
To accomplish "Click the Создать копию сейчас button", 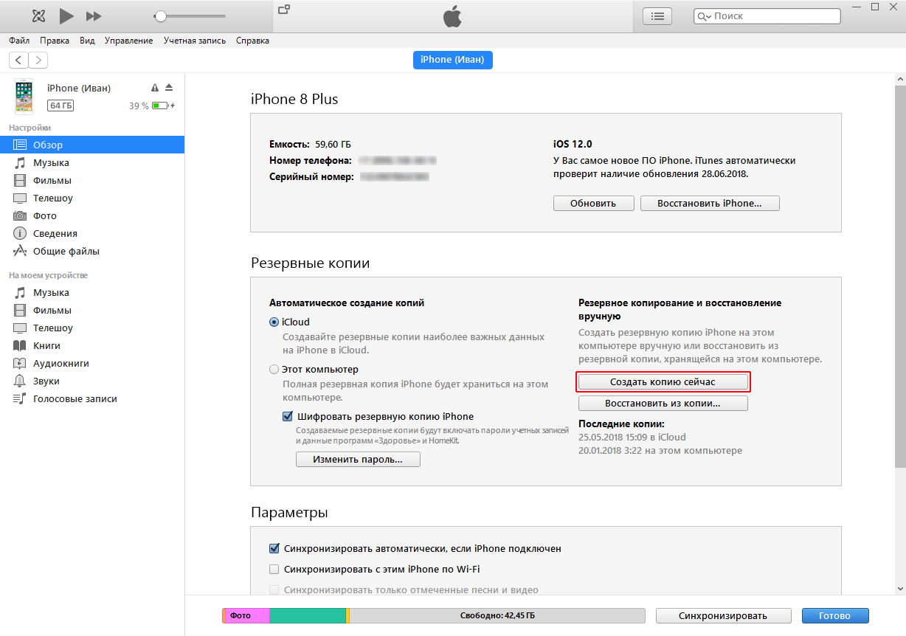I will point(663,382).
